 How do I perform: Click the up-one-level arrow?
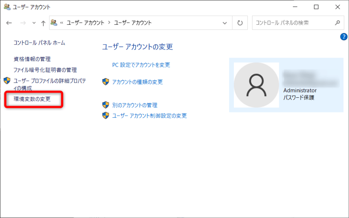click(43, 23)
